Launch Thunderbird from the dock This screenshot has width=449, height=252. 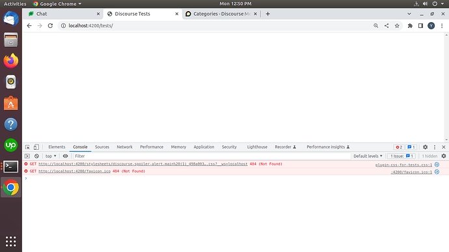coord(11,19)
